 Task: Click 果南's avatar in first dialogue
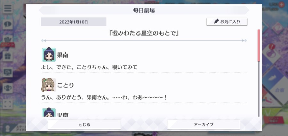(49, 55)
